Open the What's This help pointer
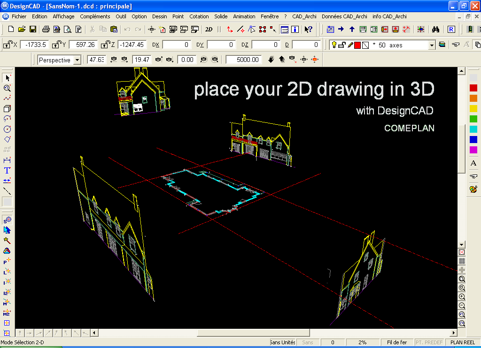This screenshot has height=348, width=481. pyautogui.click(x=308, y=30)
